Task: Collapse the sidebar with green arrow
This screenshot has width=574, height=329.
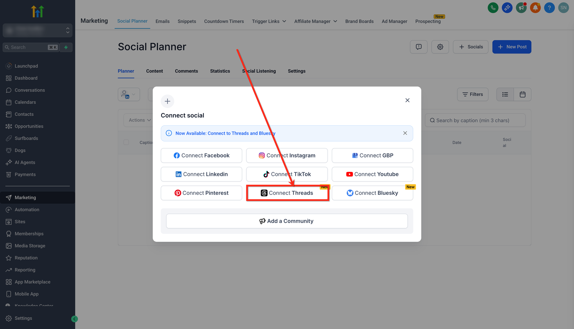Action: click(x=74, y=319)
